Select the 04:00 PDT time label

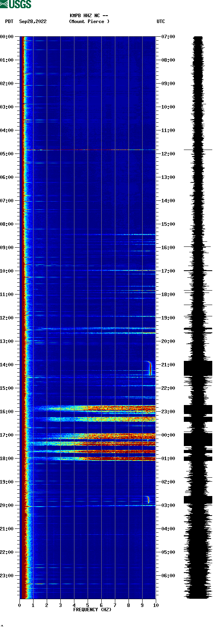[7, 130]
